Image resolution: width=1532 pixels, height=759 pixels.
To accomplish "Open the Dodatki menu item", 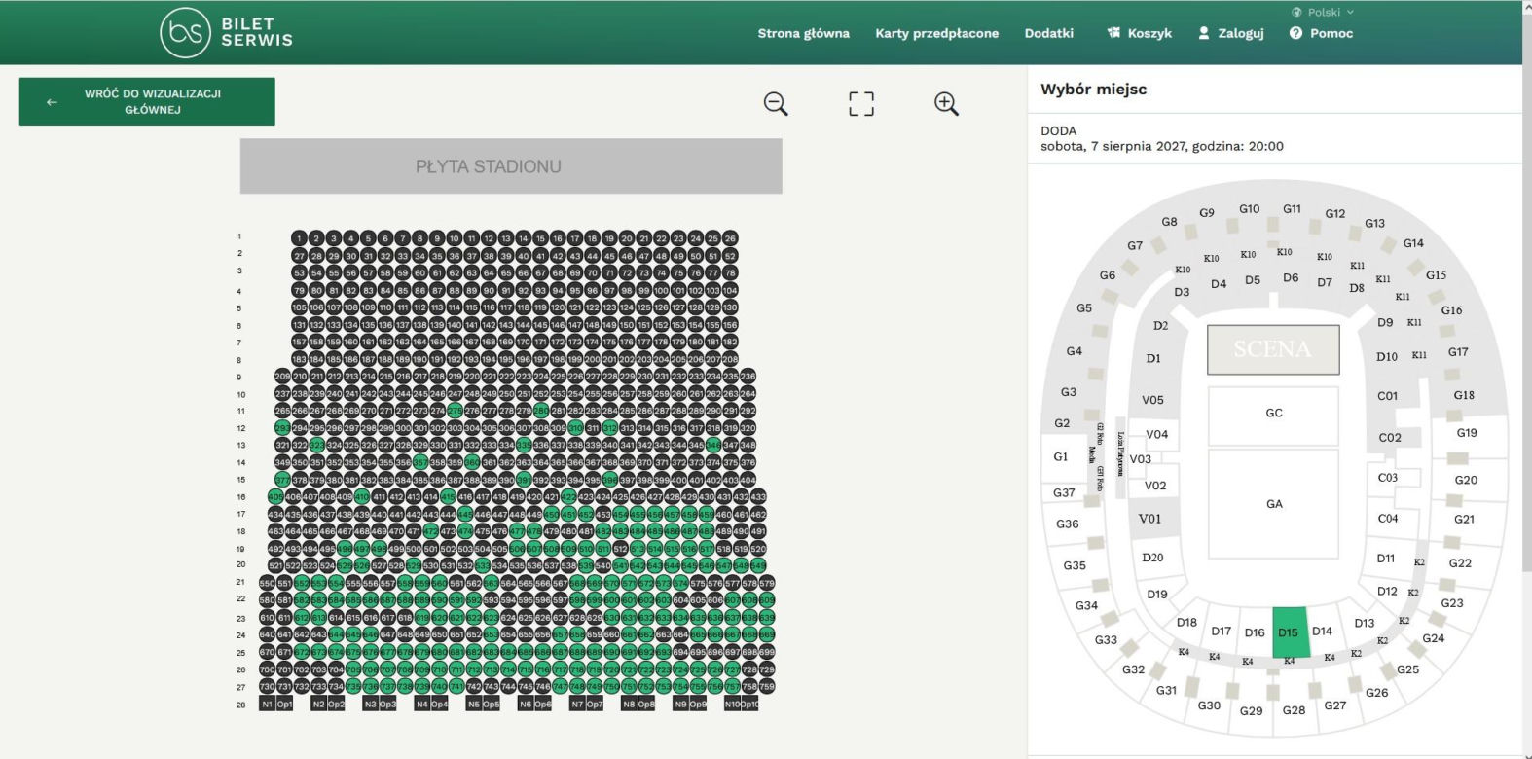I will point(1048,33).
